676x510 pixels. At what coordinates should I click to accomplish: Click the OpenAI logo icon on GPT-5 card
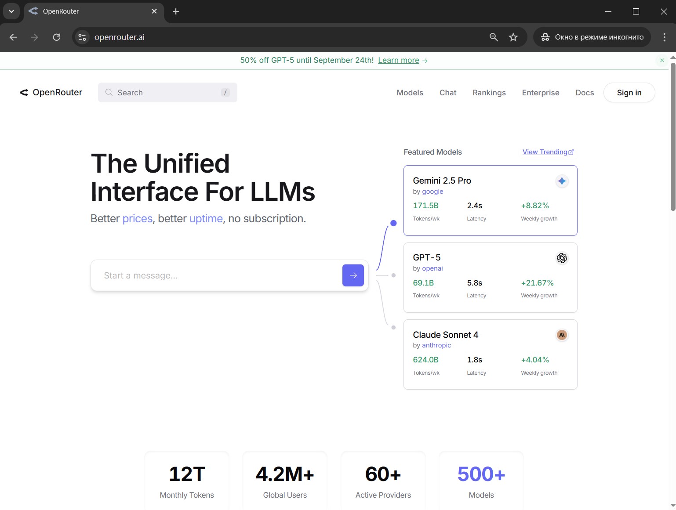click(x=562, y=258)
